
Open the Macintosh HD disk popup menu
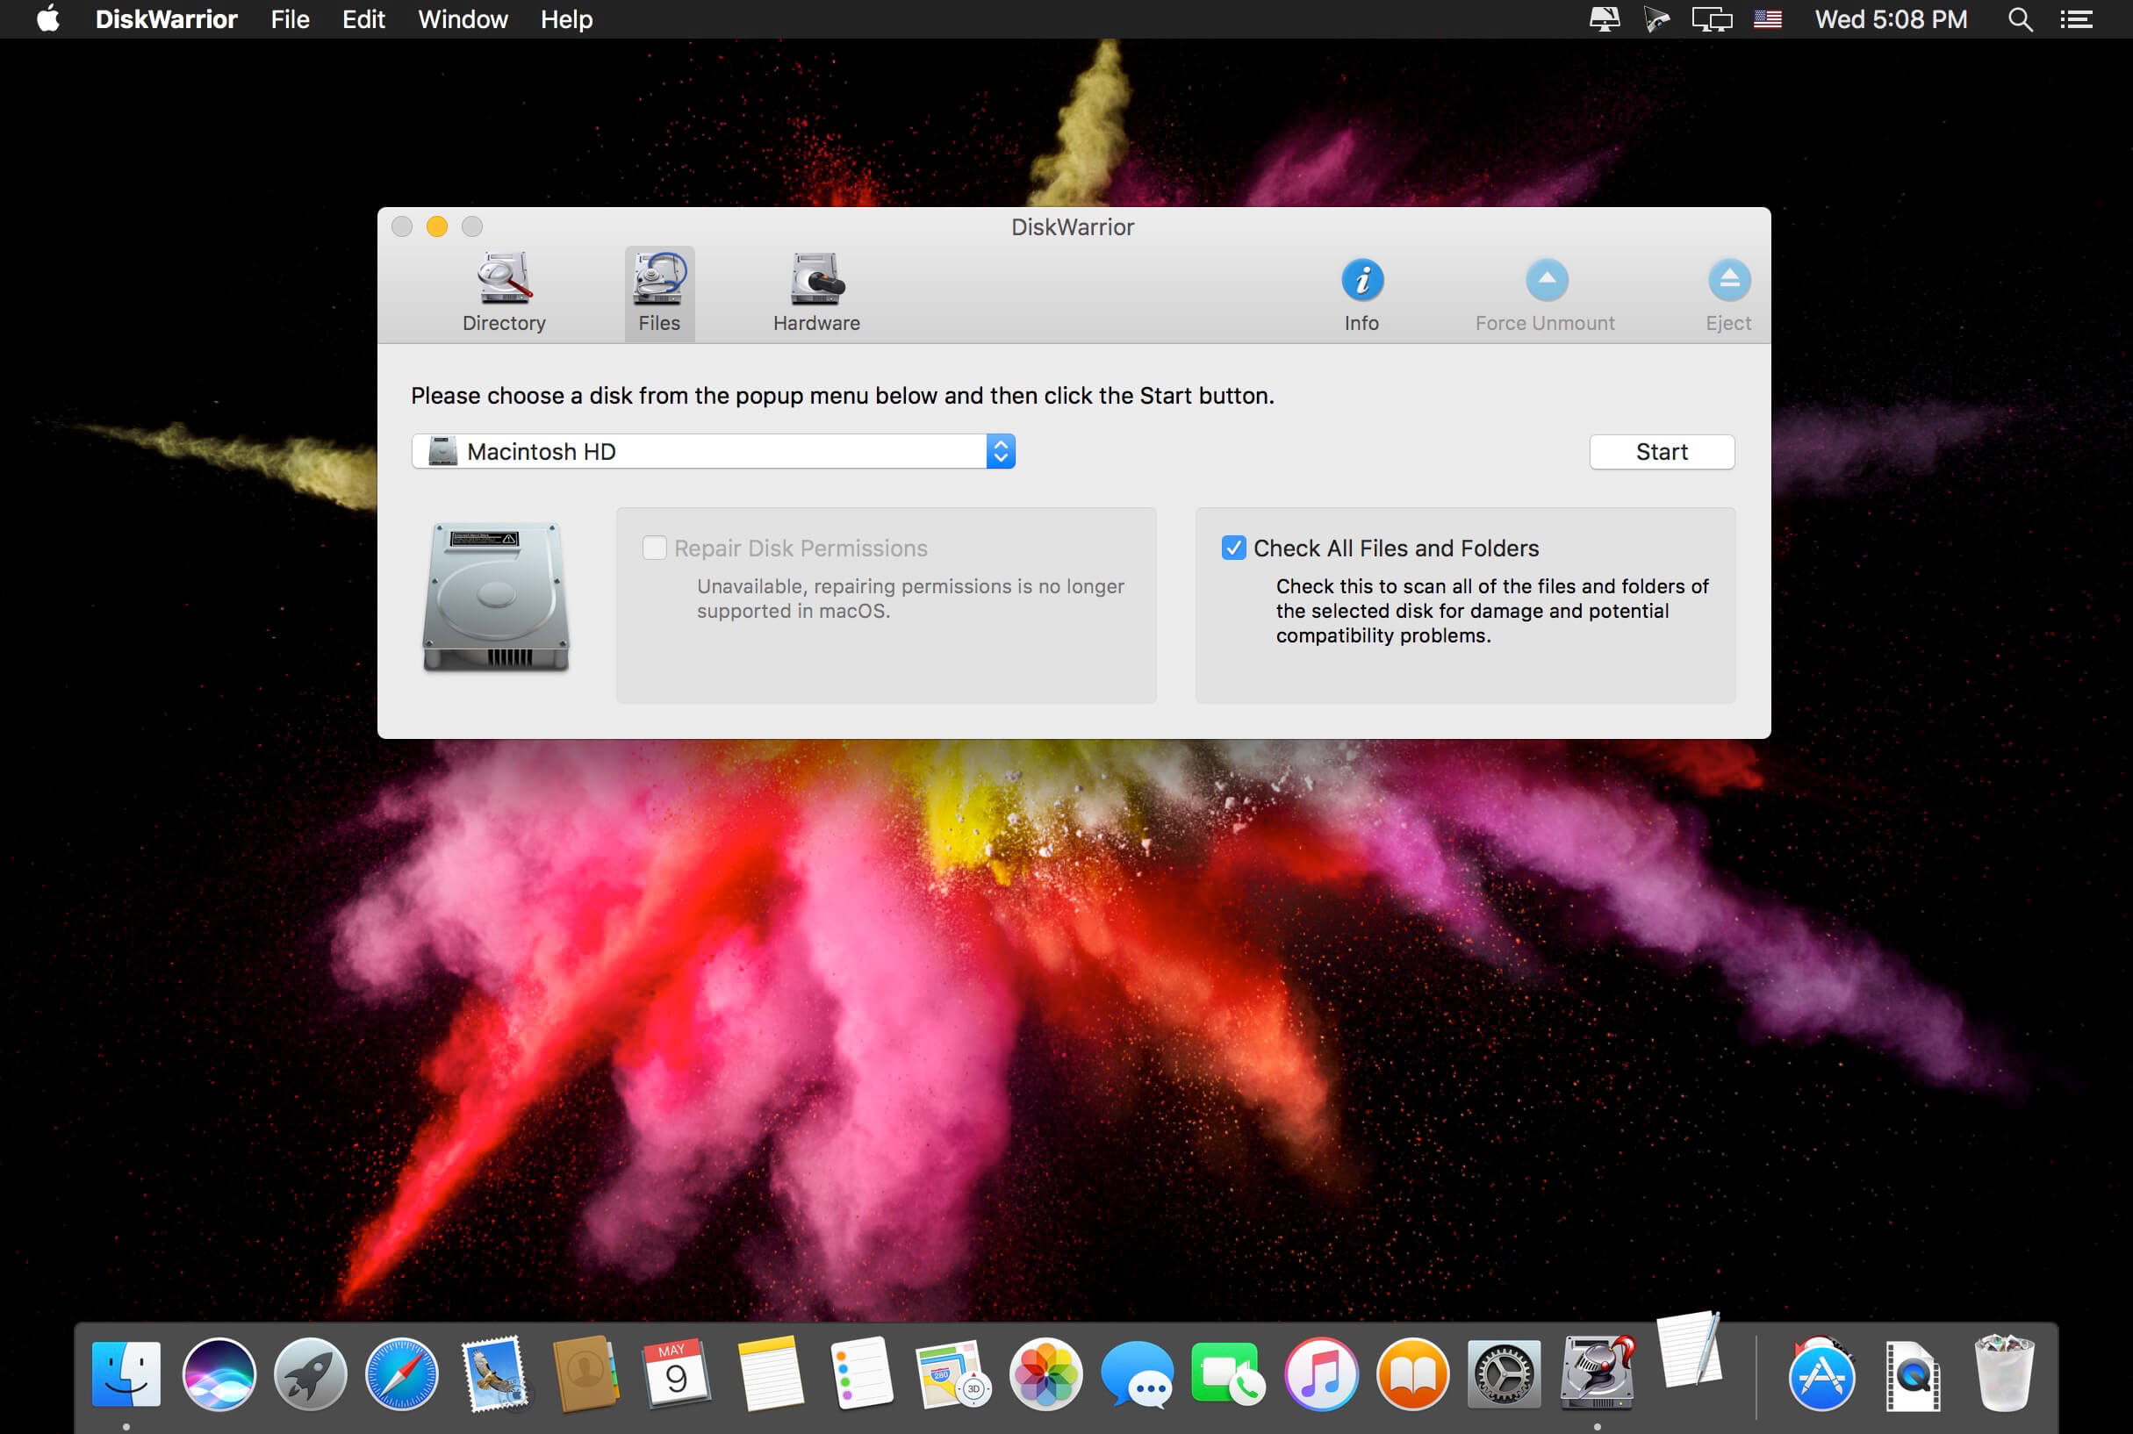(x=714, y=452)
